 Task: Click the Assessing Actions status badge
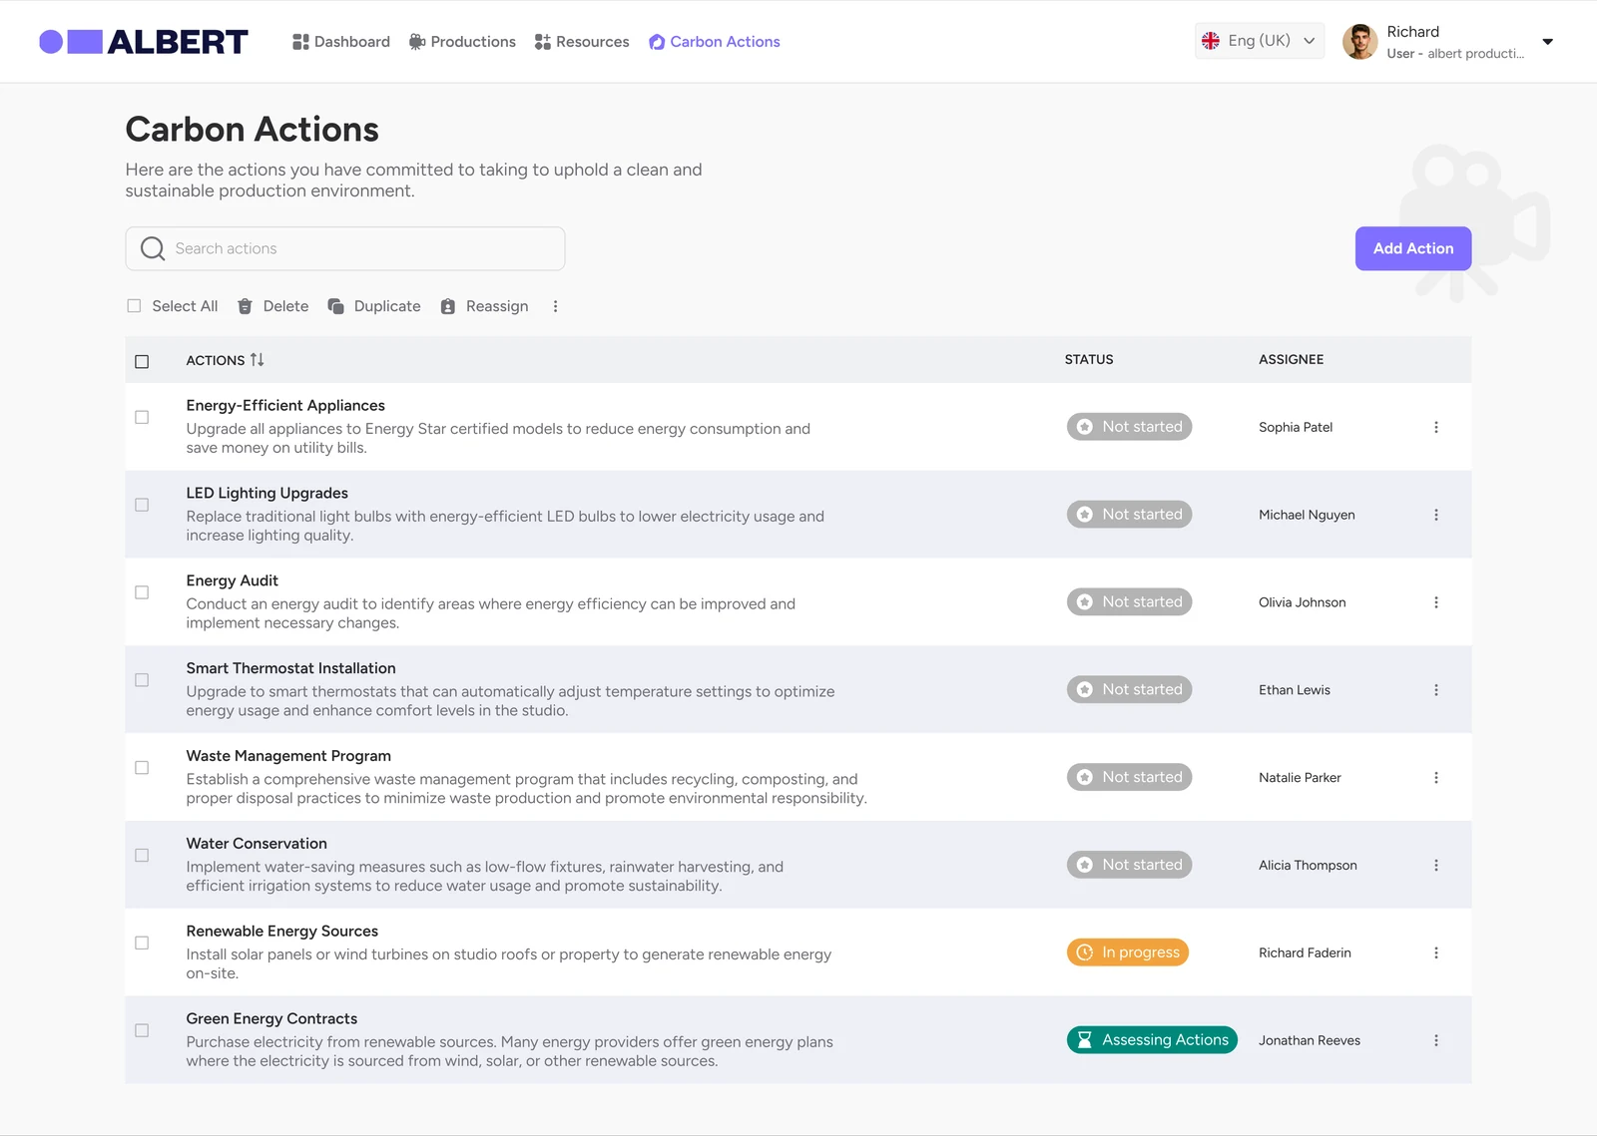1152,1040
